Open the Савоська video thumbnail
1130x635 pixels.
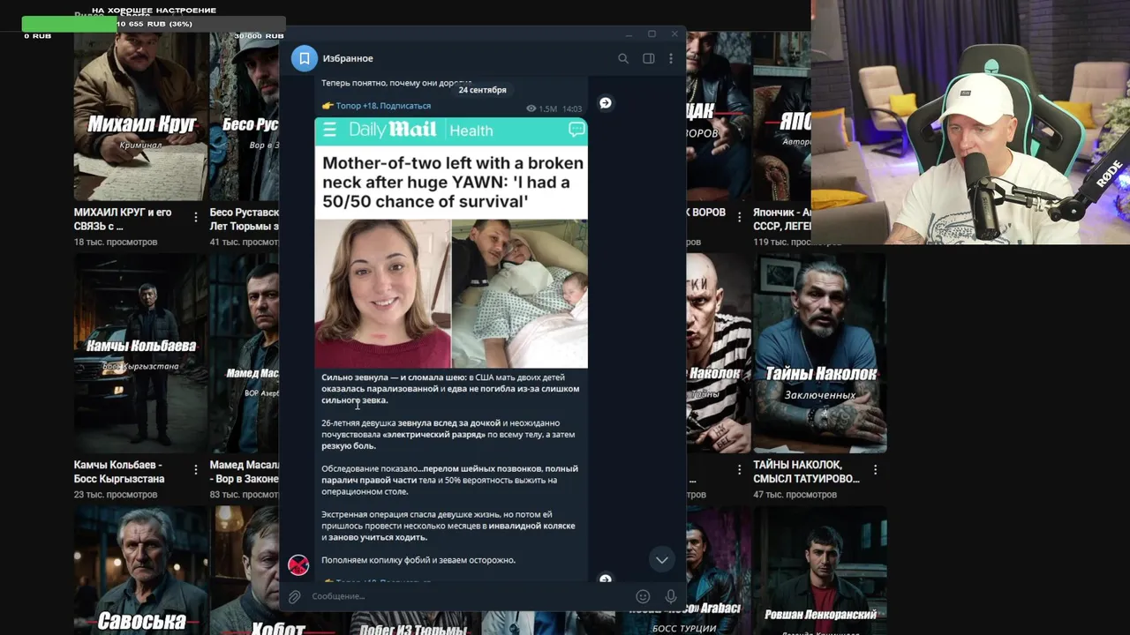141,570
